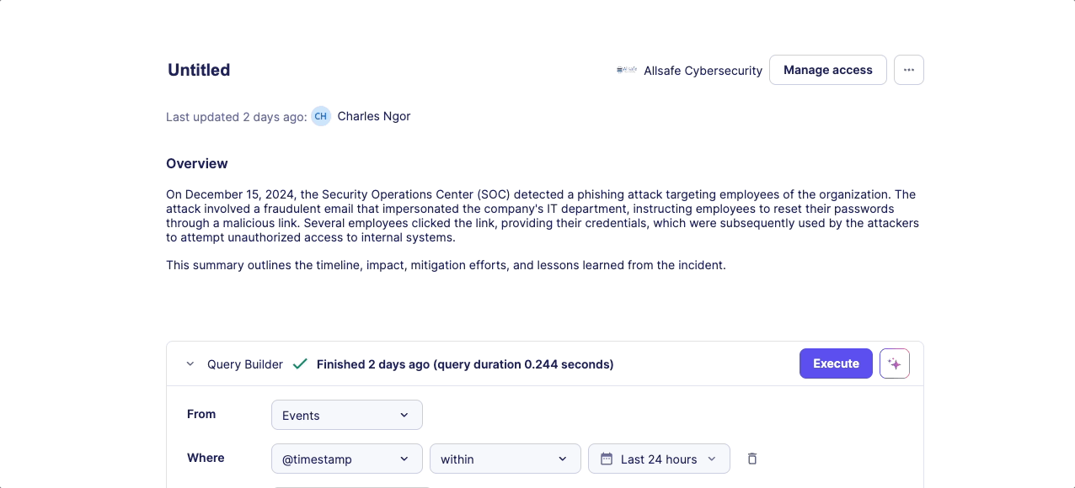This screenshot has height=488, width=1075.
Task: Click the Allsafe Cybersecurity logo
Action: (626, 71)
